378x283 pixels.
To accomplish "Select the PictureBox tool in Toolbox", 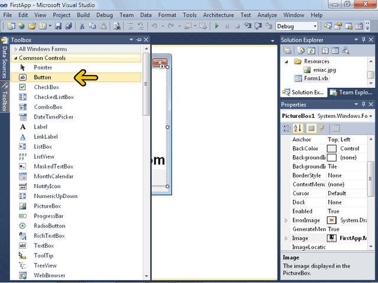I will click(47, 206).
